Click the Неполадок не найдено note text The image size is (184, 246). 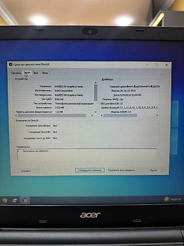click(35, 151)
